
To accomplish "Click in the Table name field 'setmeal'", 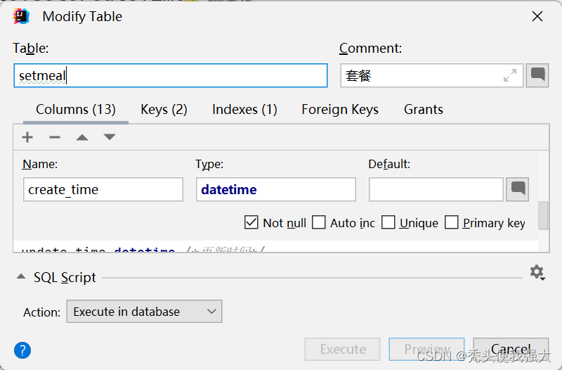I will [x=171, y=75].
